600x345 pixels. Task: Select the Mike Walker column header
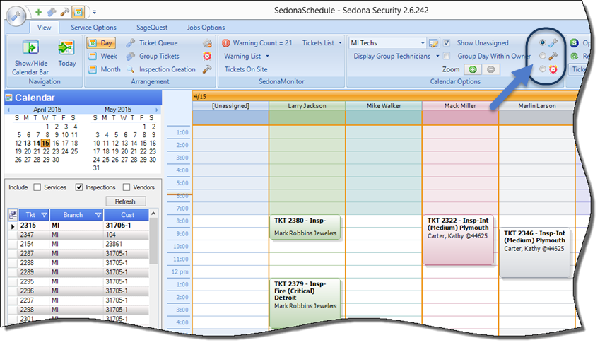point(384,106)
